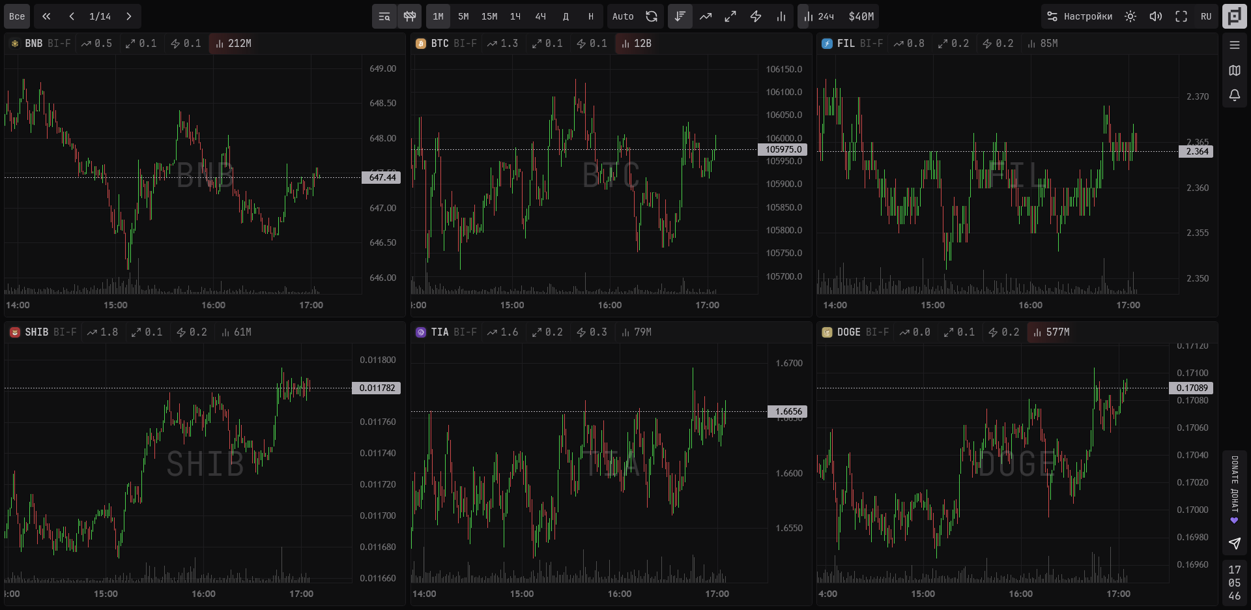Change language by clicking RU
The width and height of the screenshot is (1251, 610).
pyautogui.click(x=1206, y=16)
